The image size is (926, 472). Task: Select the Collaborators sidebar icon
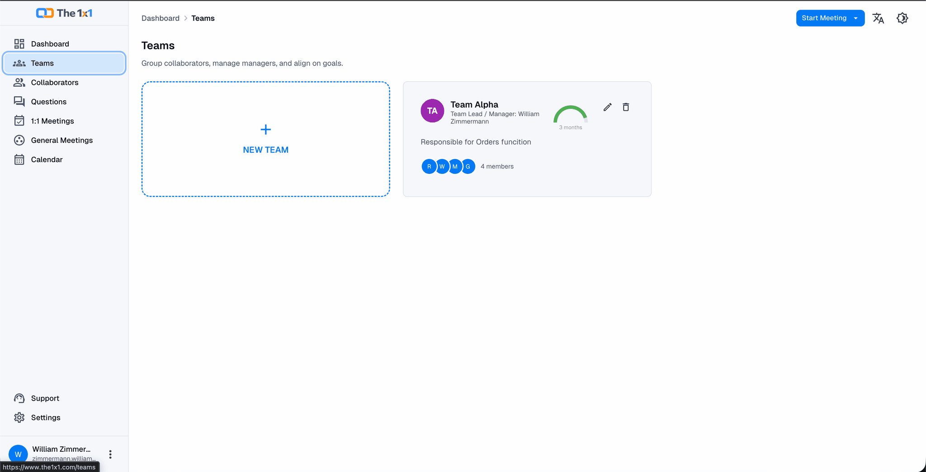tap(19, 82)
